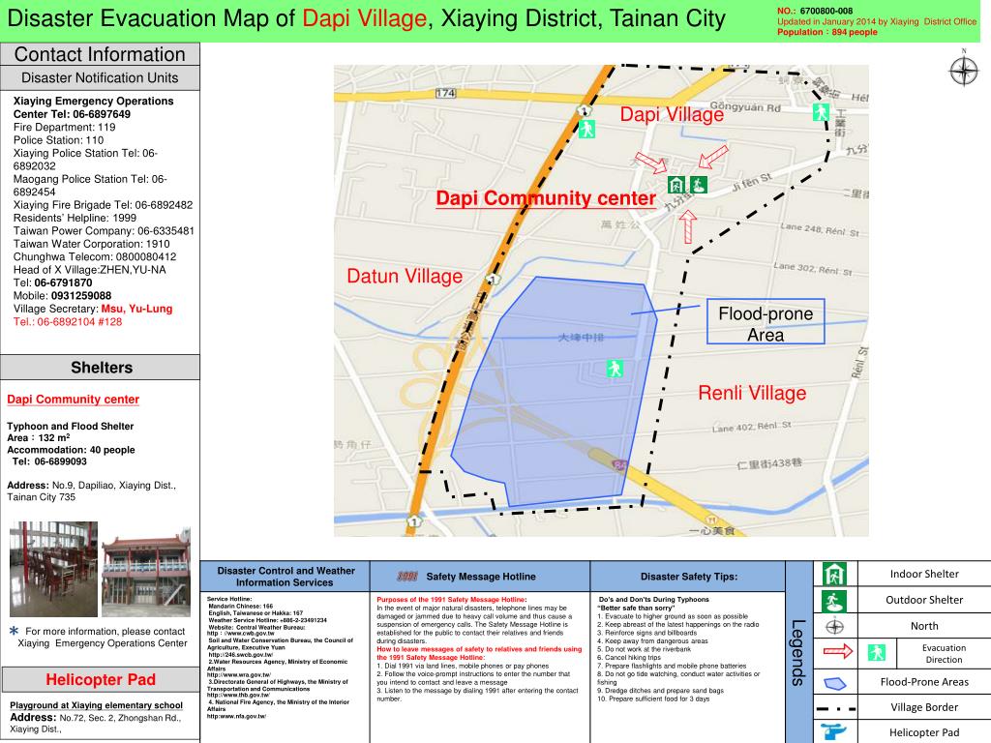Screen dimensions: 991x743
Task: Click the 1991 logo beside Safety Message Hotline
Action: coord(407,577)
